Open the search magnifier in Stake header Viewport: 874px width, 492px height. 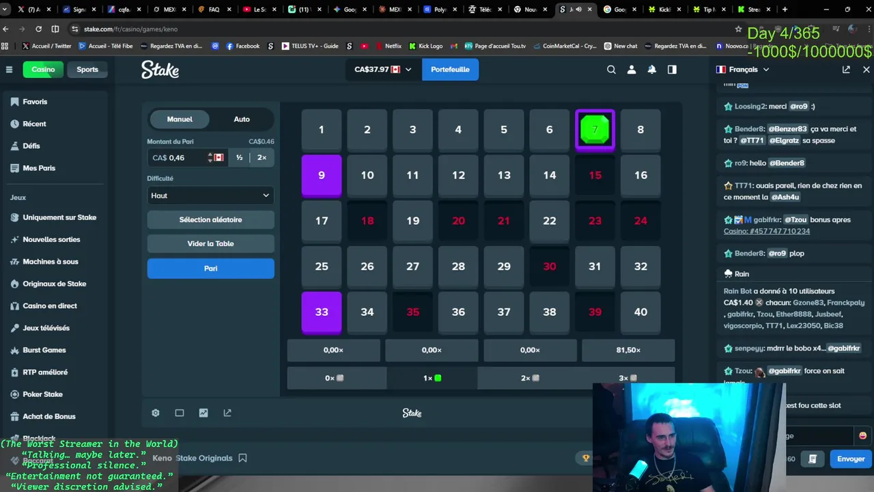tap(611, 70)
